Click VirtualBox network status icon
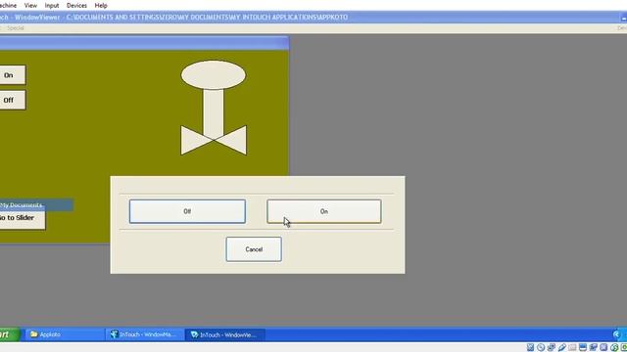 [552, 347]
